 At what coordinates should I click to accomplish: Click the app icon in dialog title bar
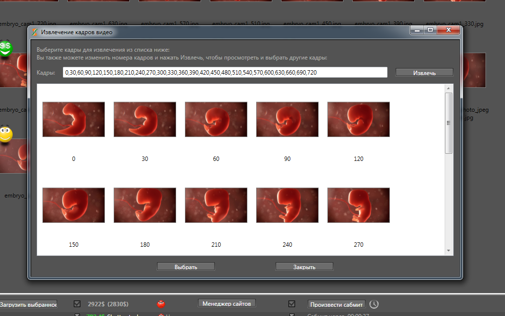(x=35, y=32)
